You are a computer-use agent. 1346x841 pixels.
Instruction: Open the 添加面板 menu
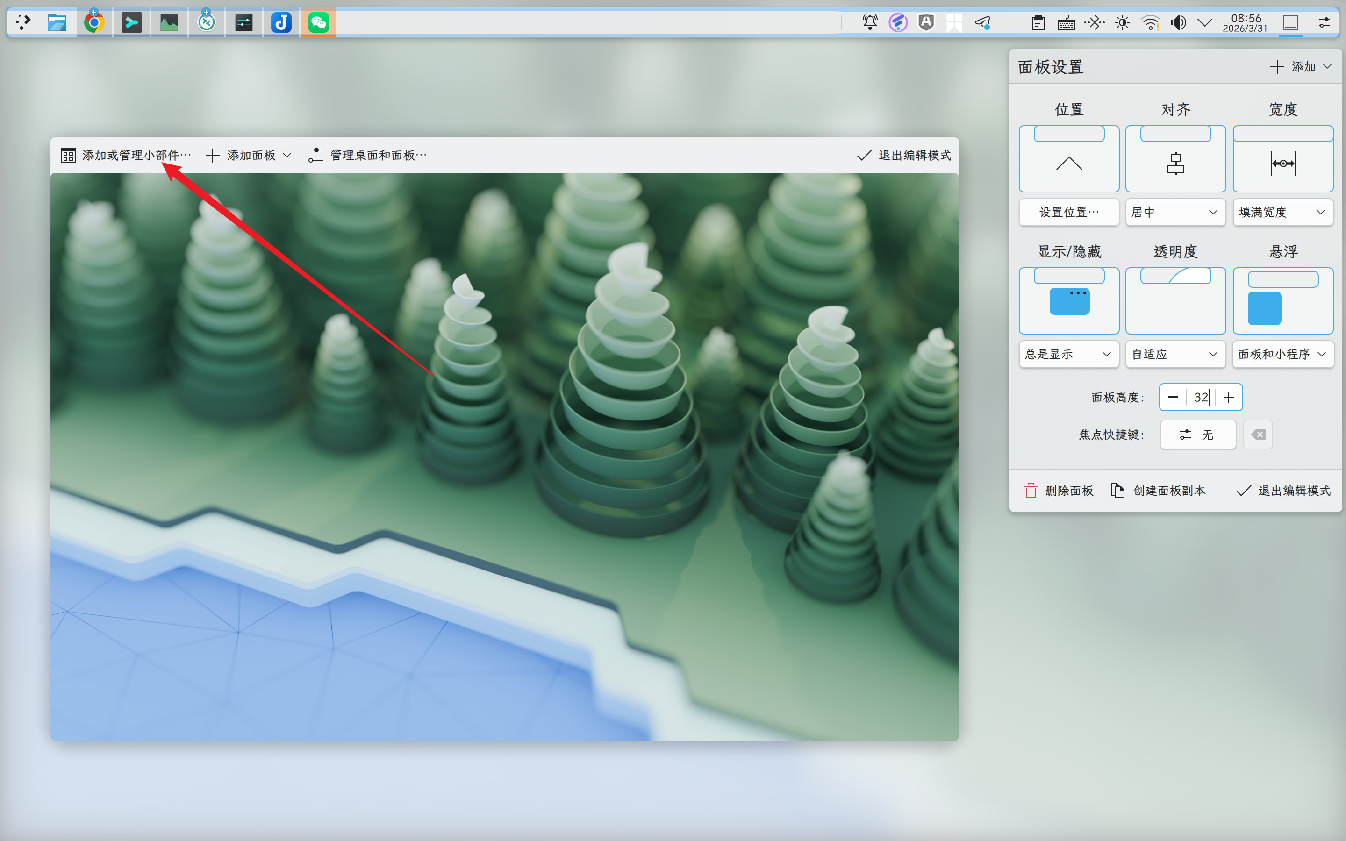[x=249, y=155]
